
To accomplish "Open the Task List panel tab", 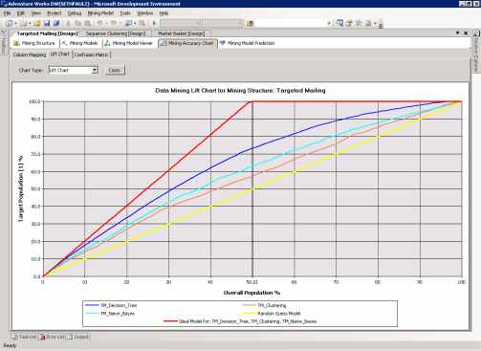I will coord(25,337).
